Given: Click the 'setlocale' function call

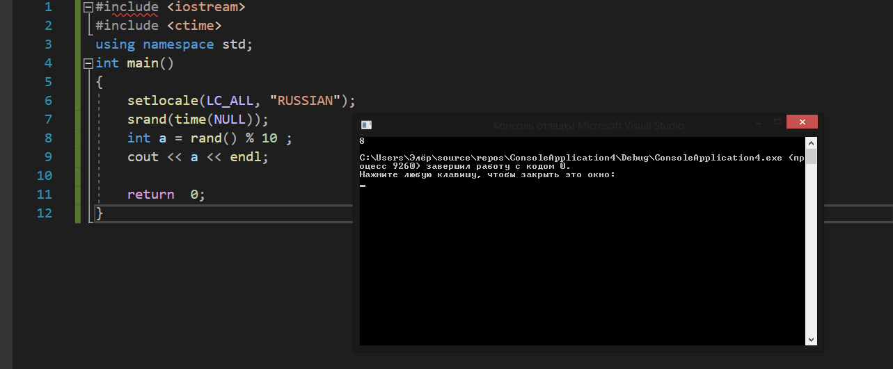Looking at the screenshot, I should [x=163, y=101].
